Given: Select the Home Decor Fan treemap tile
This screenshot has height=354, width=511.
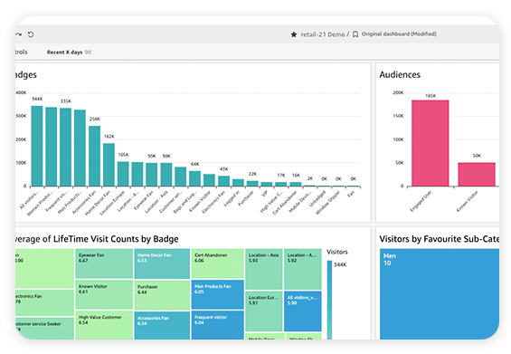Looking at the screenshot, I should pyautogui.click(x=162, y=263).
